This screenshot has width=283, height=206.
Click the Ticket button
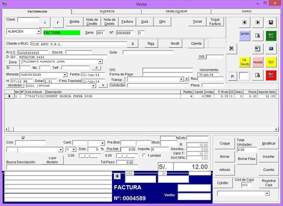198,22
